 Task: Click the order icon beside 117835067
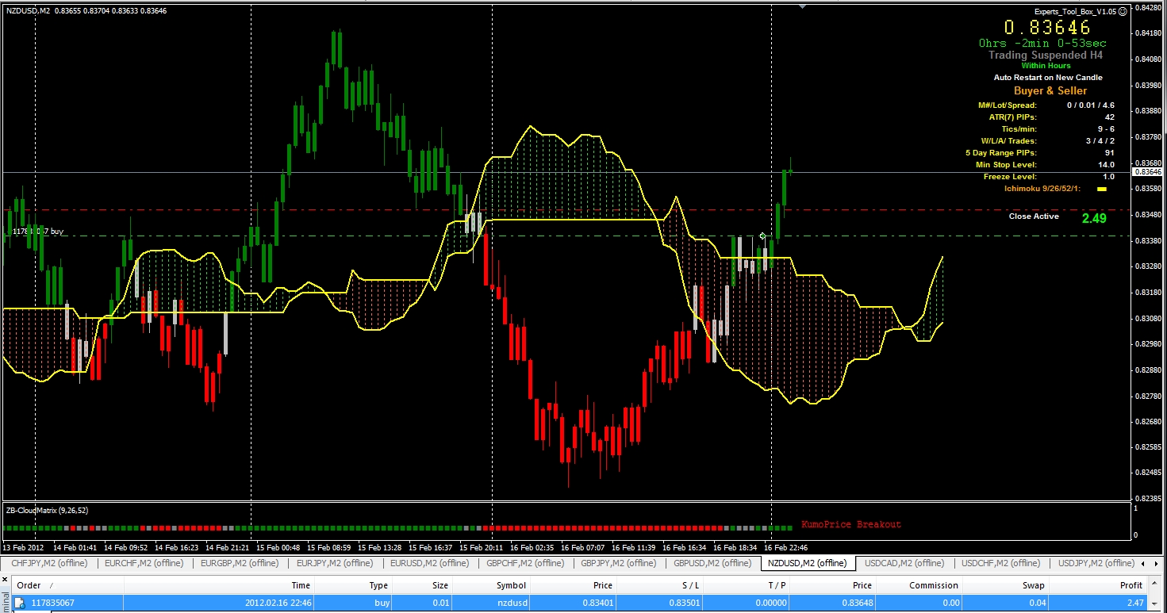[x=20, y=603]
